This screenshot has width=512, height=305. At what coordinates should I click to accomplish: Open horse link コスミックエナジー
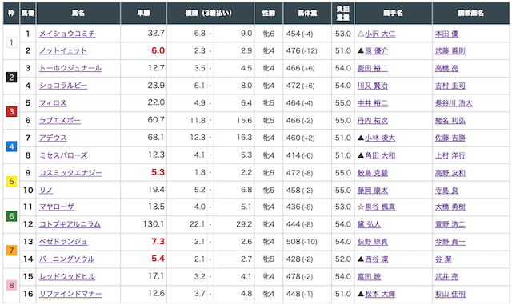click(x=70, y=173)
